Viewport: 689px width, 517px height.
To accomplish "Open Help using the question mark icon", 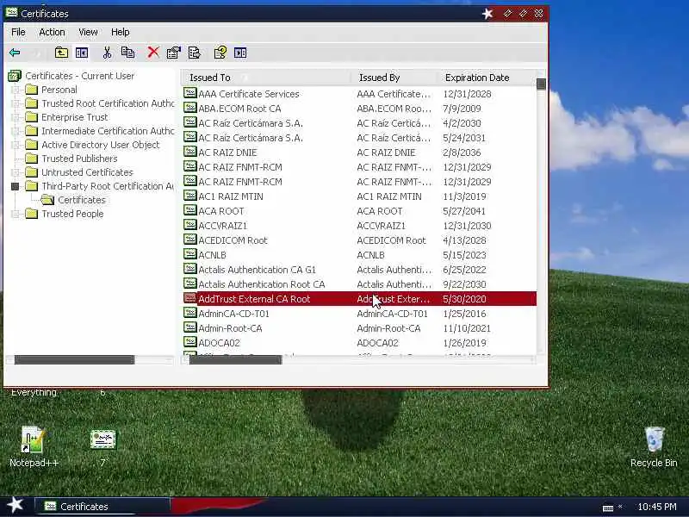I will click(x=220, y=53).
